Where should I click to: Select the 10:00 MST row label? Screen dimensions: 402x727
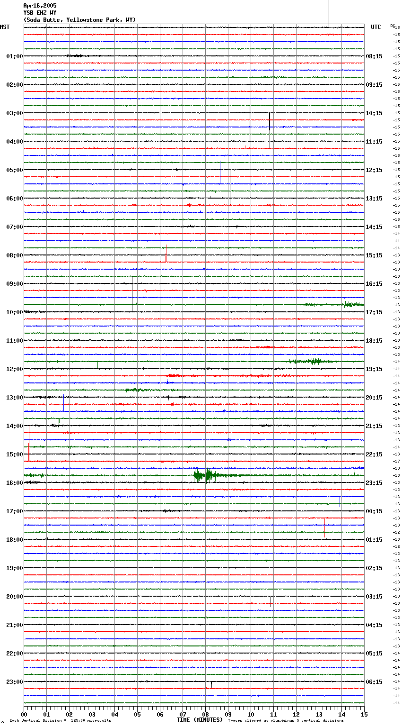[15, 312]
